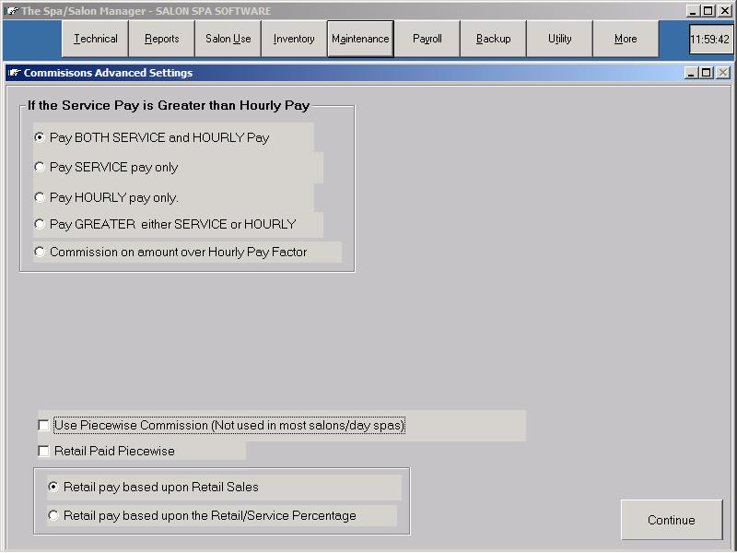The width and height of the screenshot is (737, 553).
Task: Choose Retail pay based upon Retail/Service Percentage
Action: [53, 515]
